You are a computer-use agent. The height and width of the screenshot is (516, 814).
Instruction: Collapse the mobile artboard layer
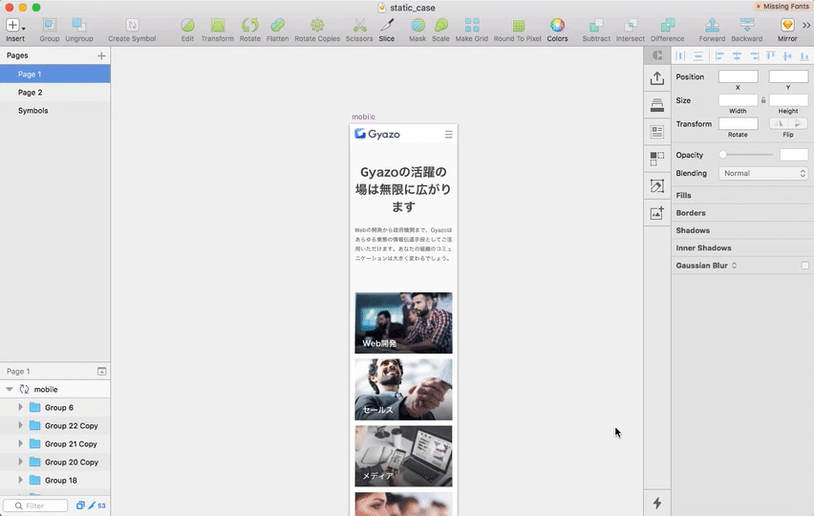[x=10, y=389]
